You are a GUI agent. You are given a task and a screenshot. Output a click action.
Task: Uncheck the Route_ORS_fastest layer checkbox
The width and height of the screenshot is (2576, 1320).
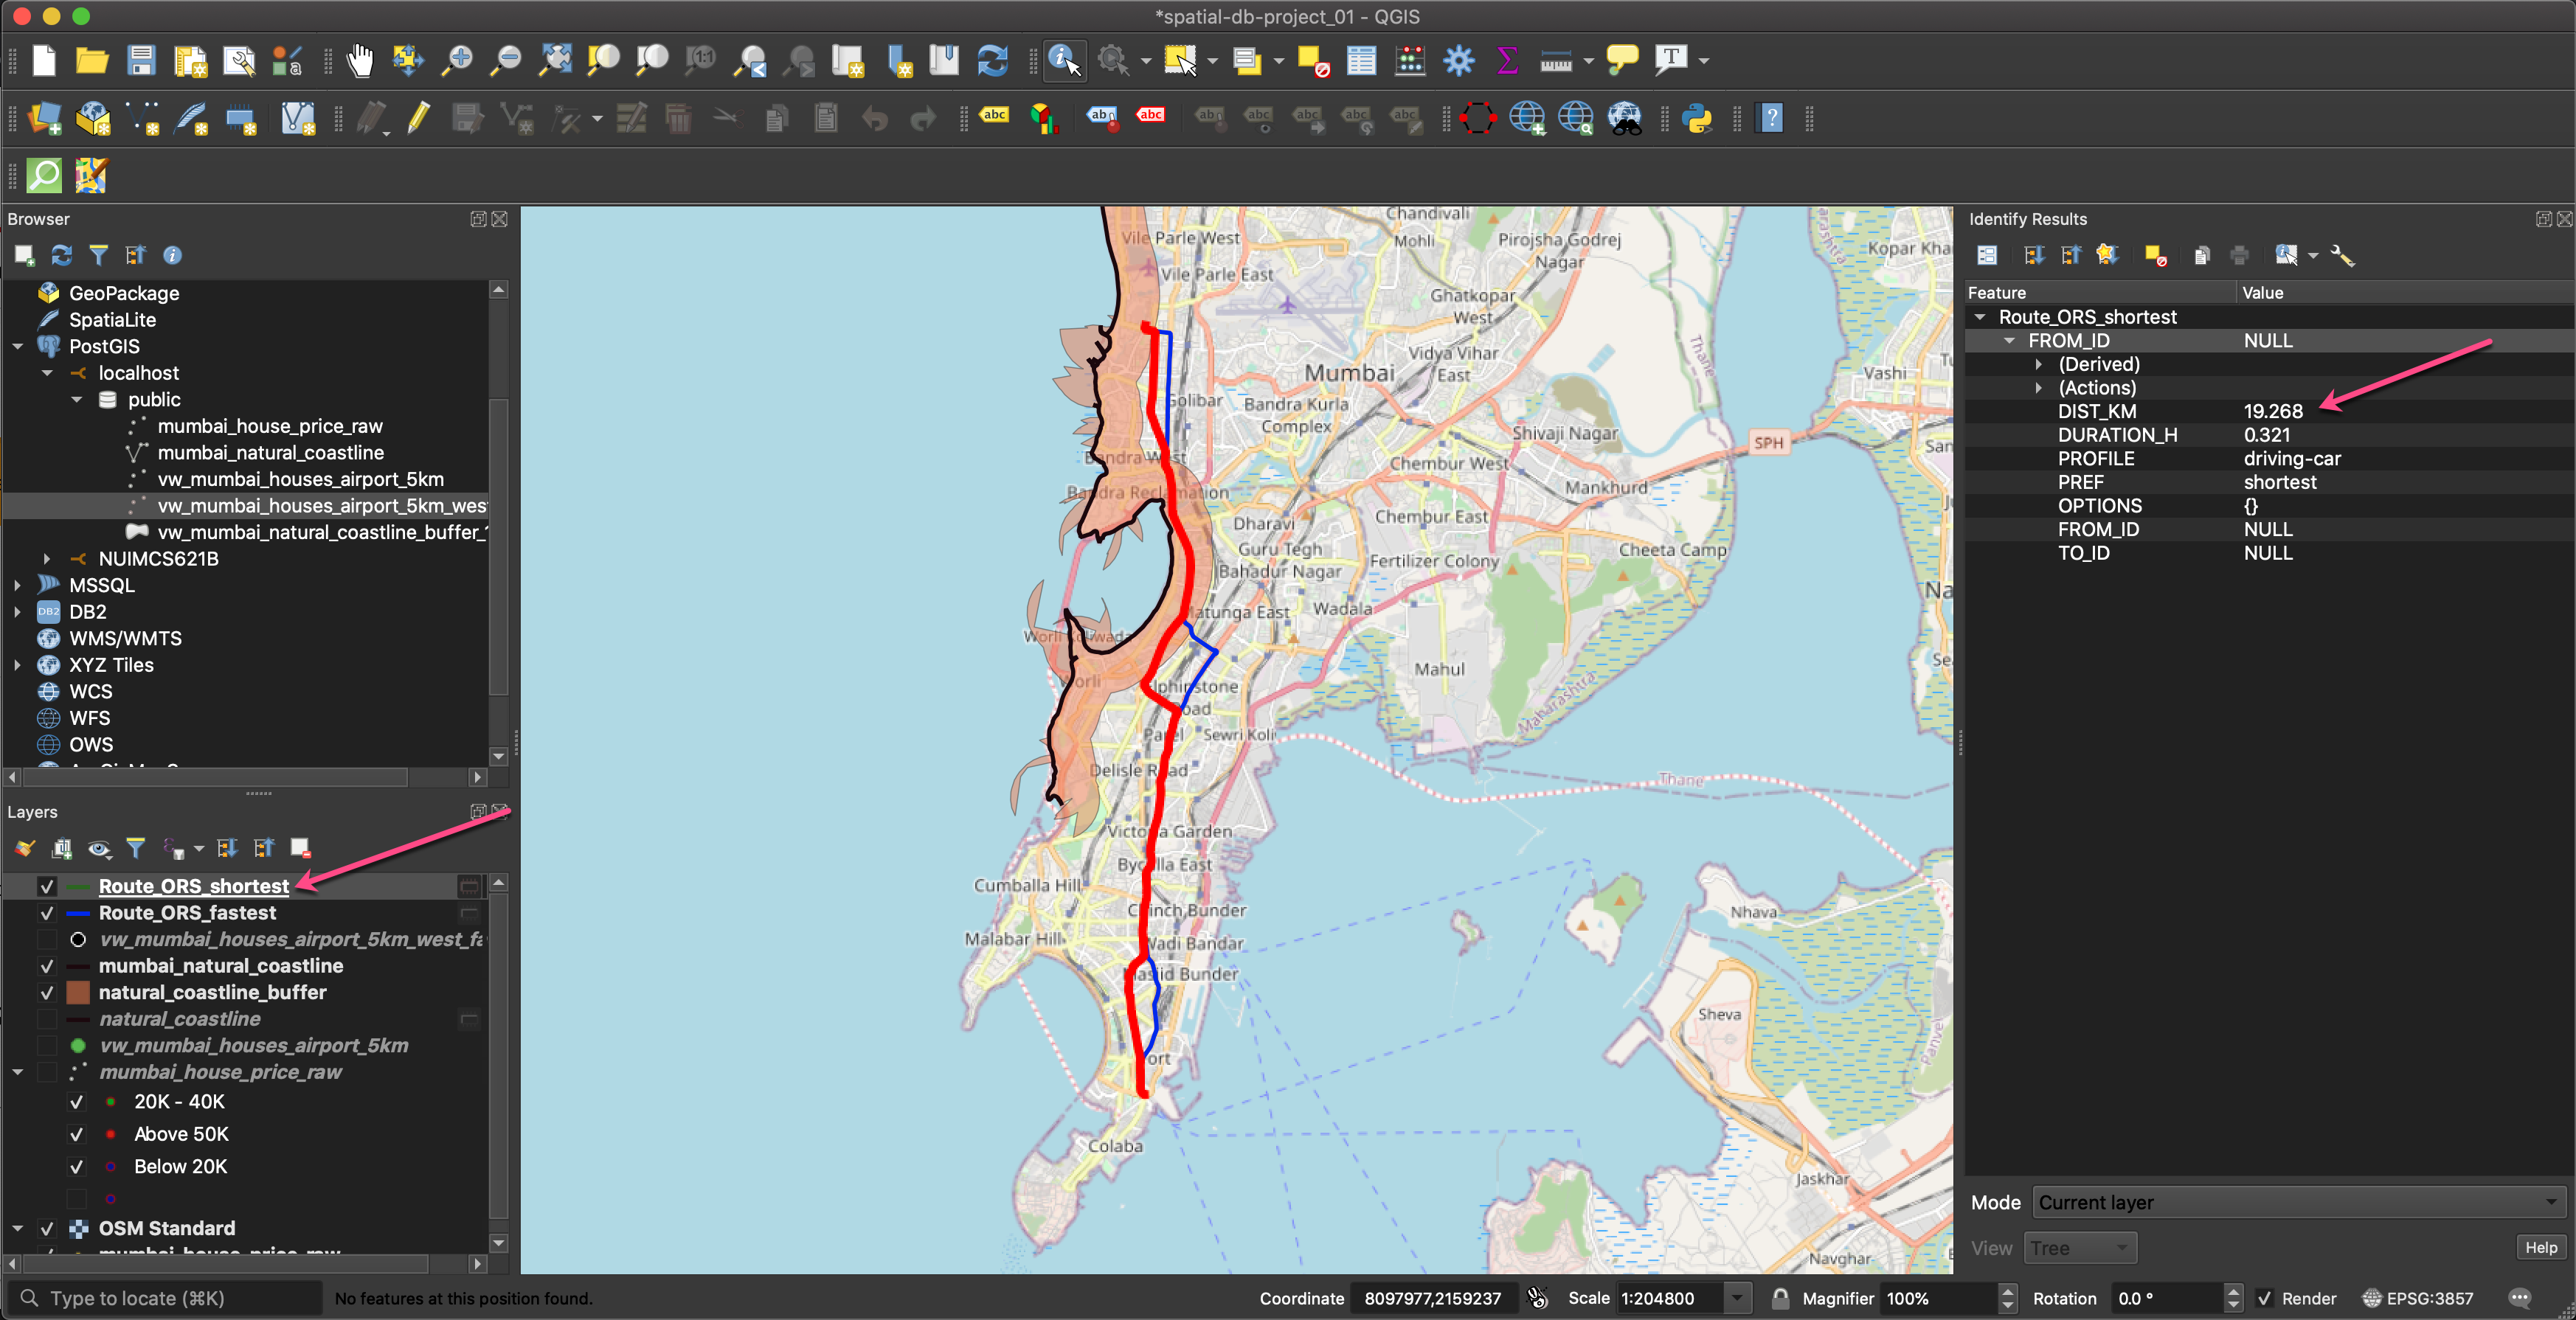tap(46, 913)
